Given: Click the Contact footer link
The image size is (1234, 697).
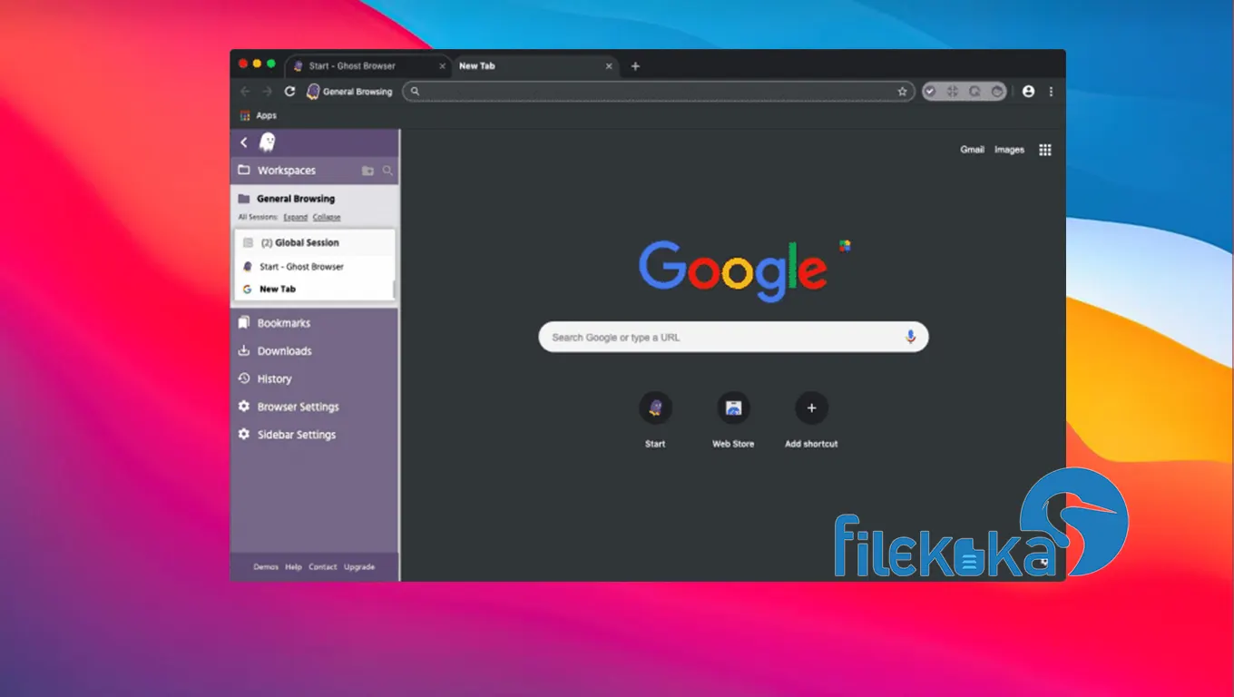Looking at the screenshot, I should point(323,567).
